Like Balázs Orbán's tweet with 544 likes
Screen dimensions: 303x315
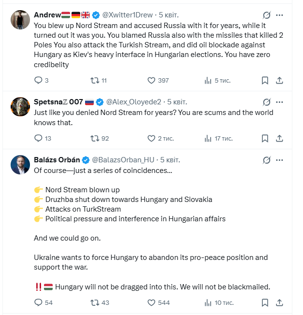coord(151,302)
